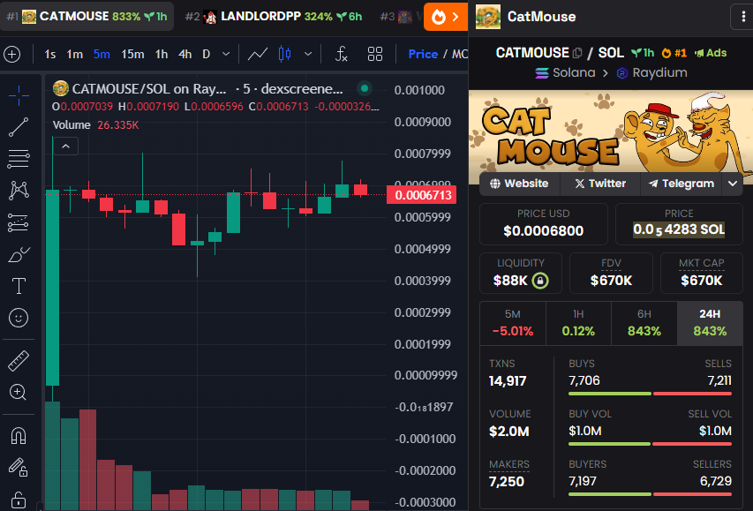Click the Solana chain link

(565, 73)
